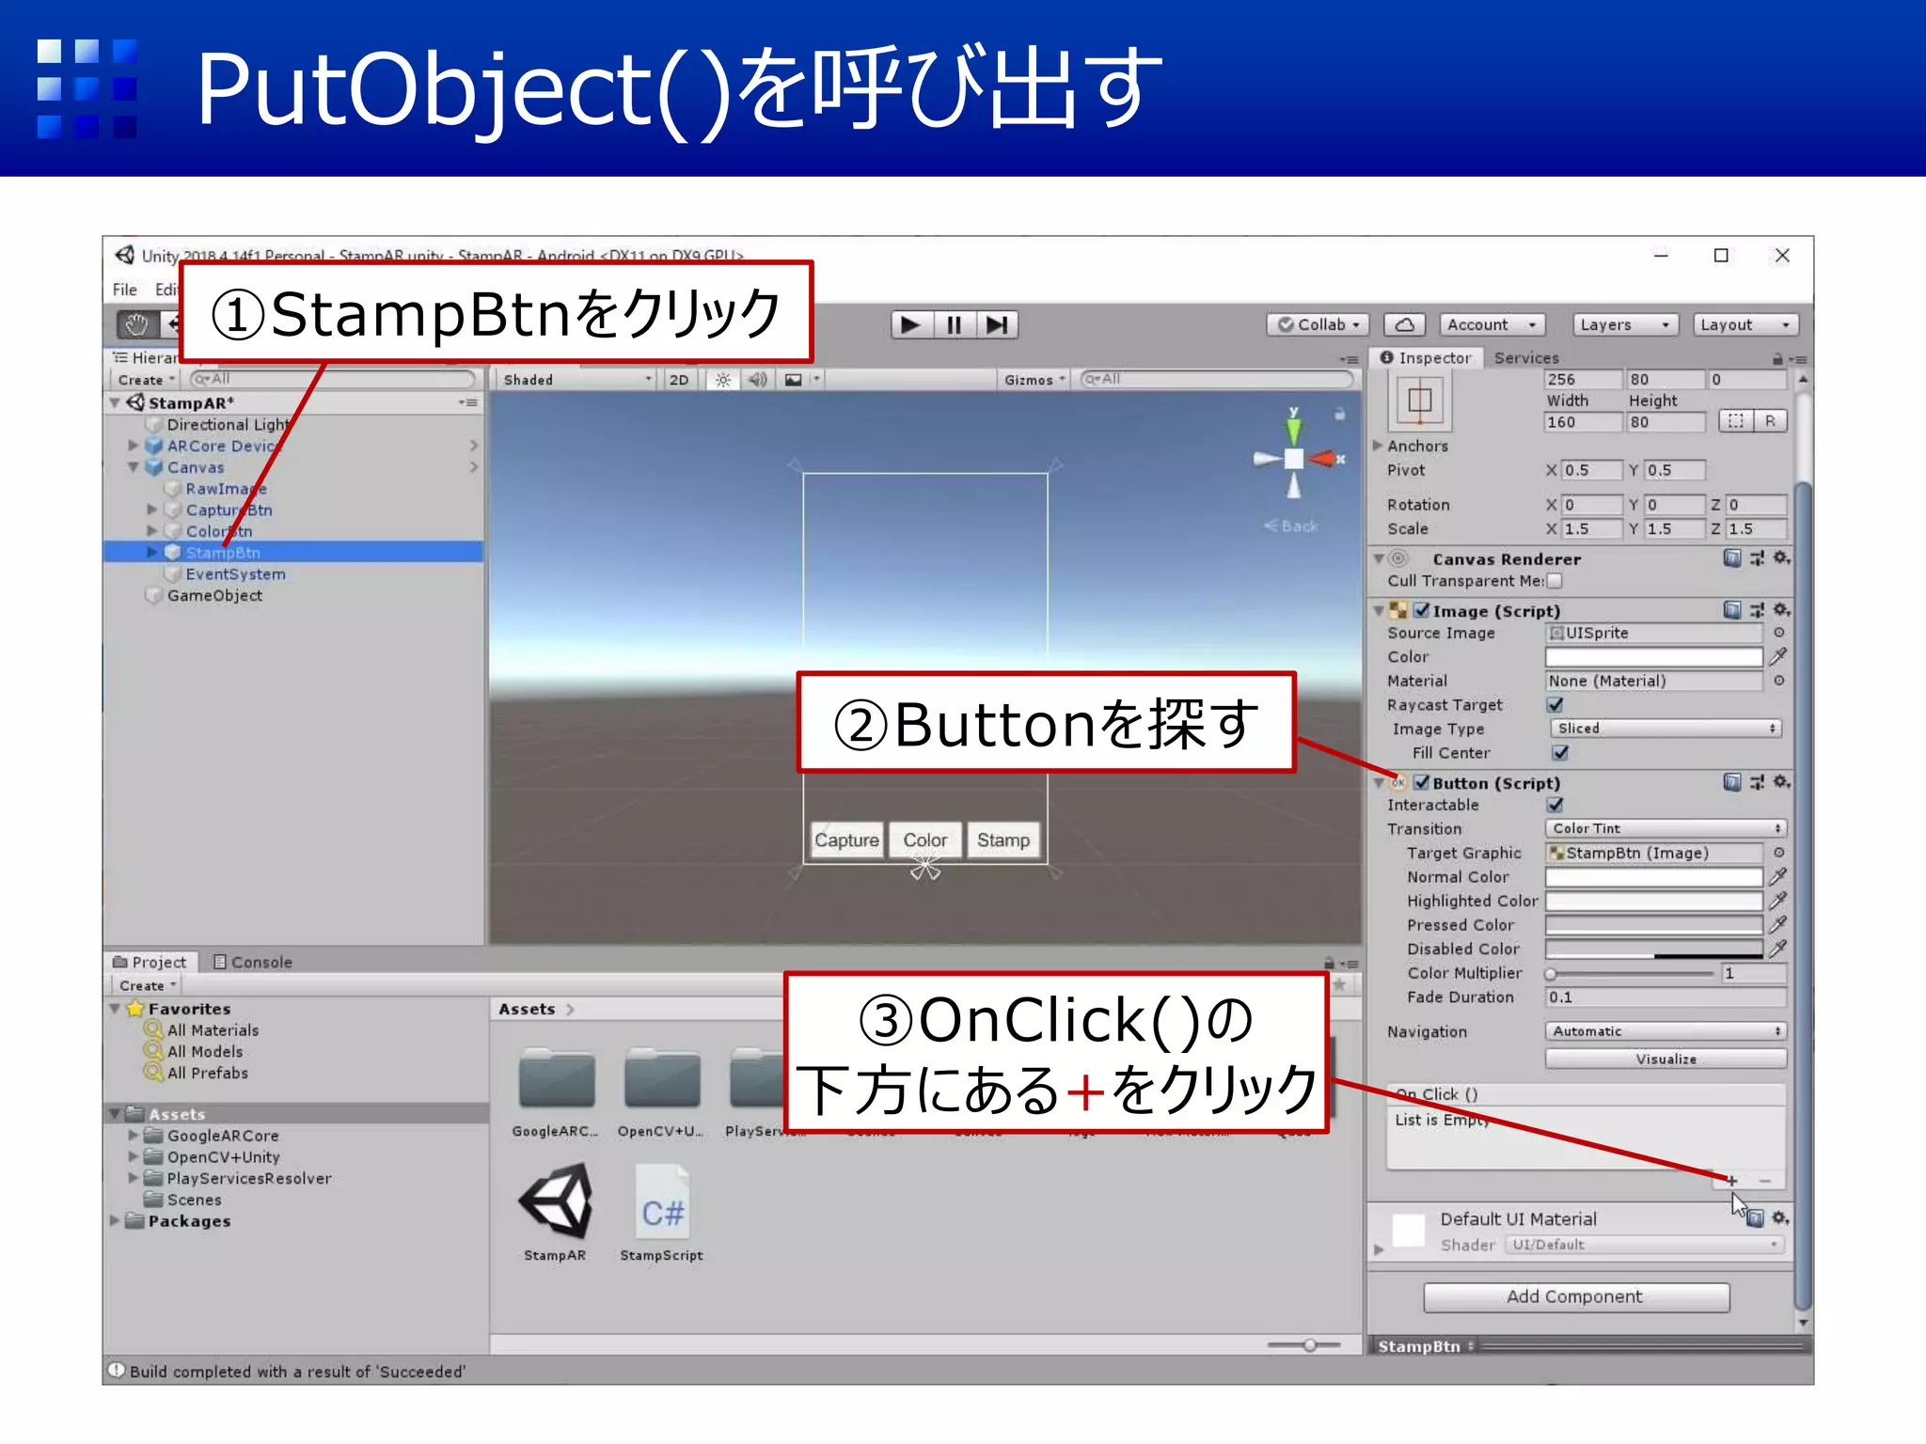1926x1444 pixels.
Task: Select the Hand tool in toolbar
Action: 137,325
